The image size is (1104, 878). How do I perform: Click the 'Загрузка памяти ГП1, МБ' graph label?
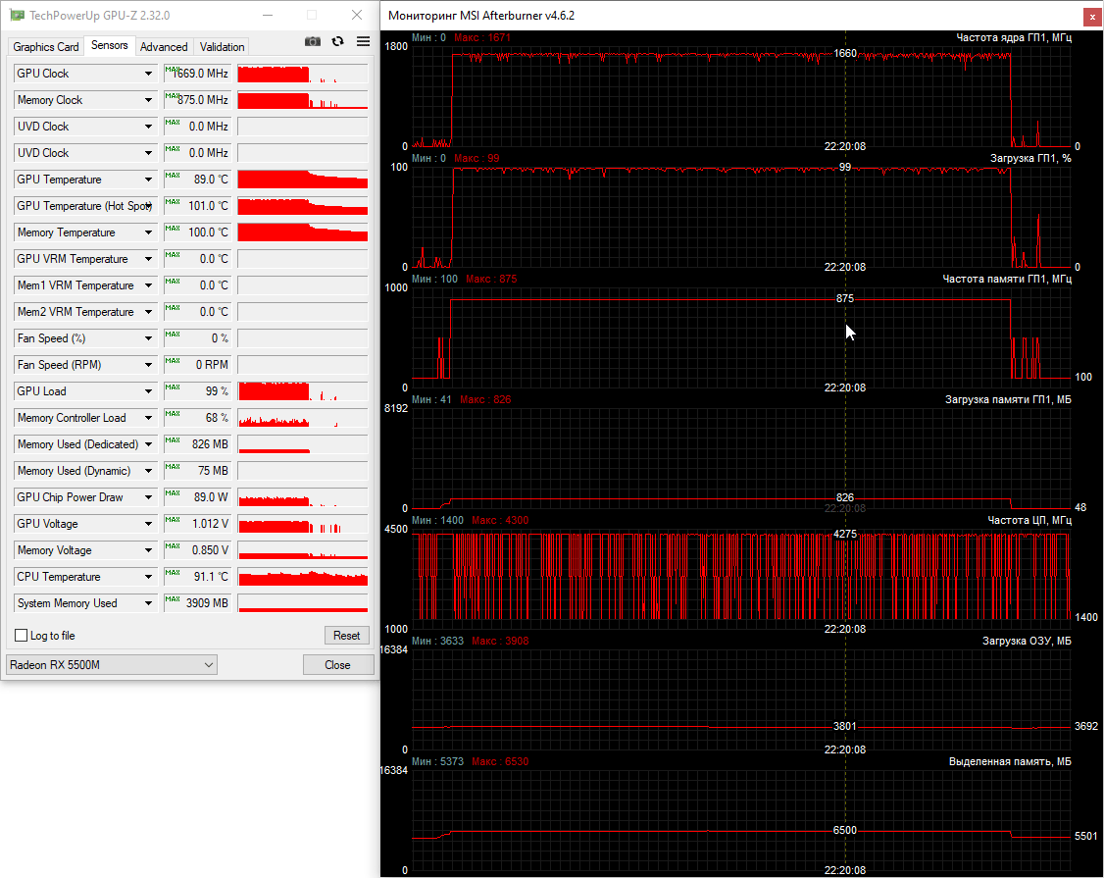tap(1008, 399)
